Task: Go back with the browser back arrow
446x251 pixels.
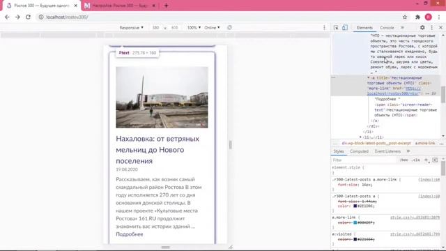Action: [x=7, y=17]
